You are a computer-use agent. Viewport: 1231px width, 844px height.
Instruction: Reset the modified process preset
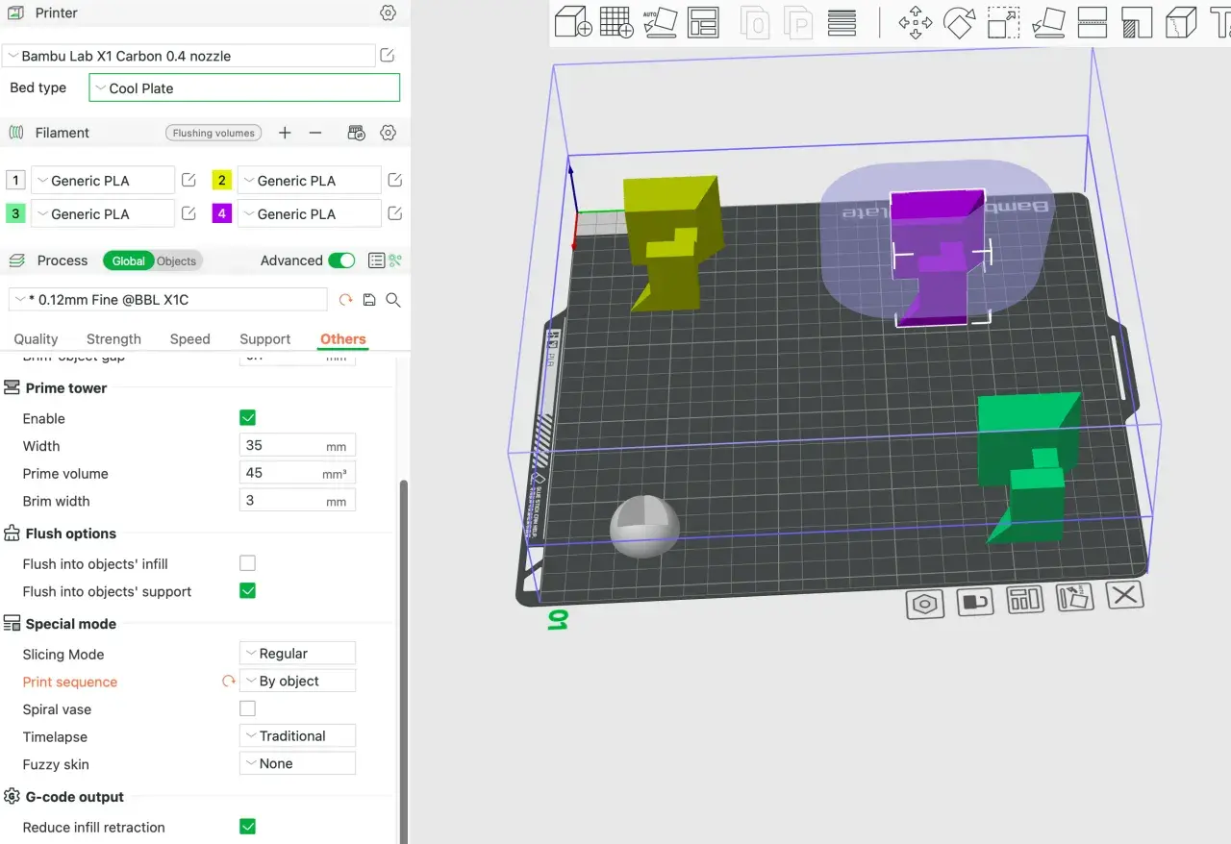346,300
